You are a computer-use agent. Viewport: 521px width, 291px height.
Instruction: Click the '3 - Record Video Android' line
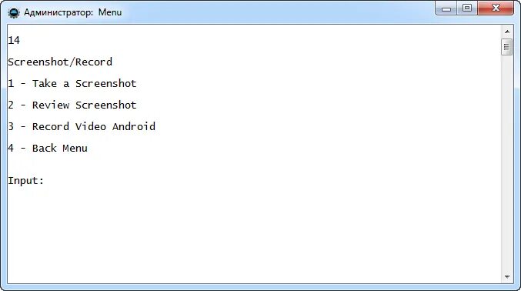[x=82, y=127]
